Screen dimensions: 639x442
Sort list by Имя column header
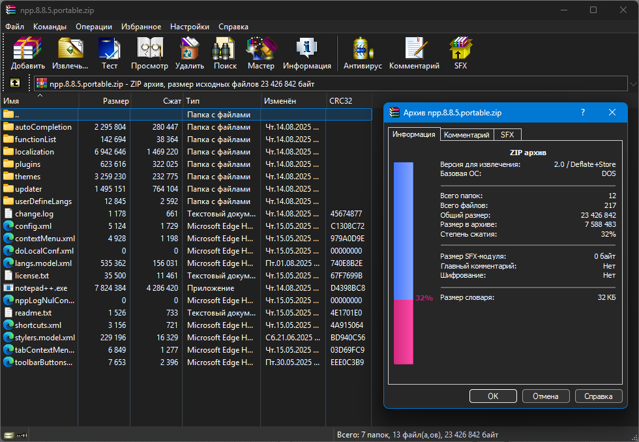[x=39, y=100]
